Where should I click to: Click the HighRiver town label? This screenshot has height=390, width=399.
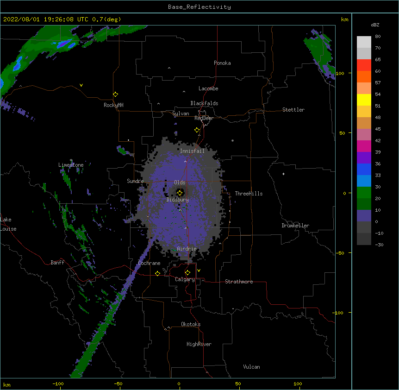[199, 344]
